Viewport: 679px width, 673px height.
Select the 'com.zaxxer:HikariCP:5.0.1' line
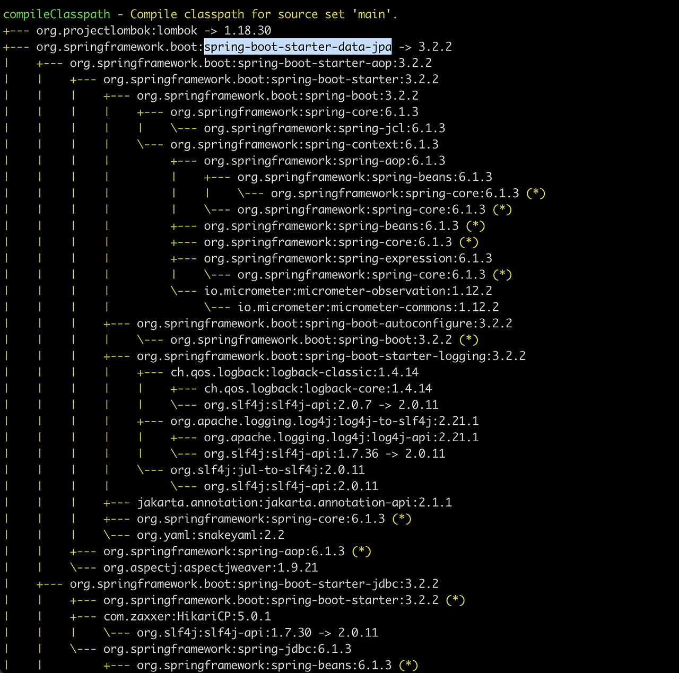pos(187,616)
